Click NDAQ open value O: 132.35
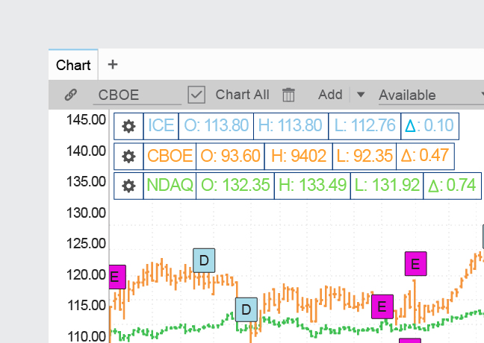Screen dimensions: 484x343 pyautogui.click(x=235, y=186)
